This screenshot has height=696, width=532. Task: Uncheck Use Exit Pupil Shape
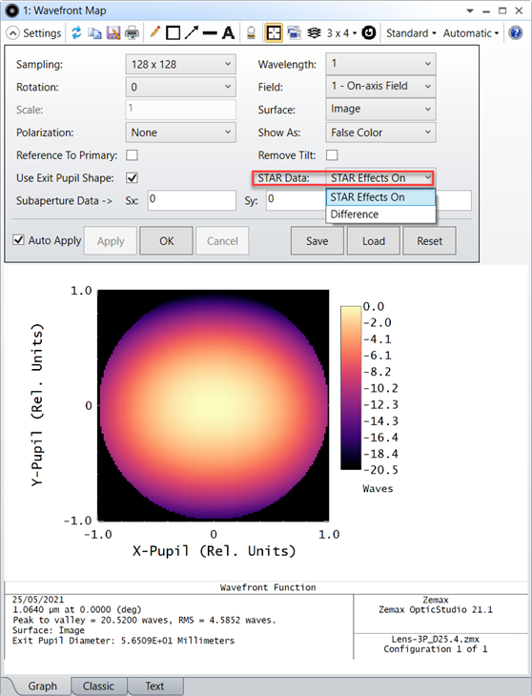pos(132,178)
